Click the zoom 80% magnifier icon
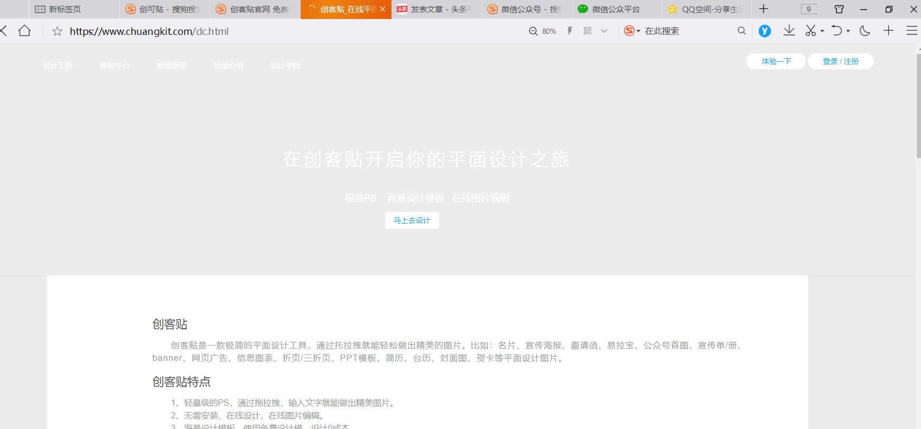The width and height of the screenshot is (921, 429). pyautogui.click(x=533, y=31)
